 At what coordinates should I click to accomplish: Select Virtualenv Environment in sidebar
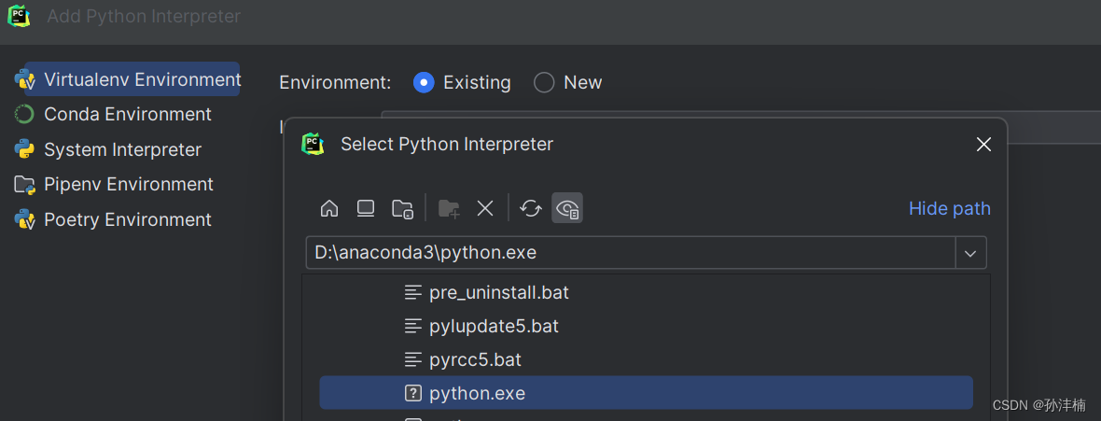click(x=132, y=79)
